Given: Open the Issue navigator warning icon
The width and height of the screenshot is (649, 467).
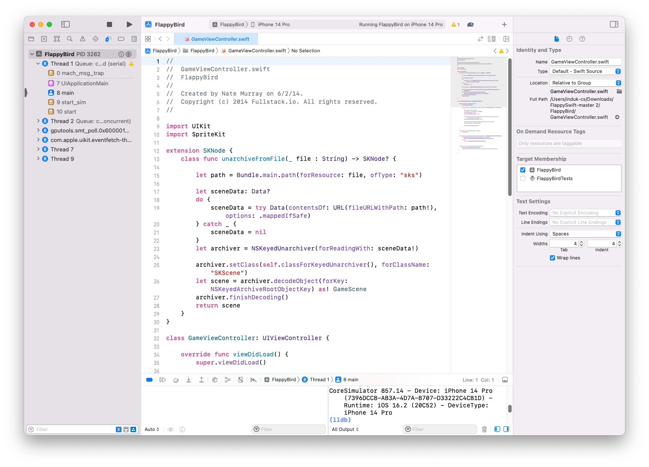Looking at the screenshot, I should 82,39.
